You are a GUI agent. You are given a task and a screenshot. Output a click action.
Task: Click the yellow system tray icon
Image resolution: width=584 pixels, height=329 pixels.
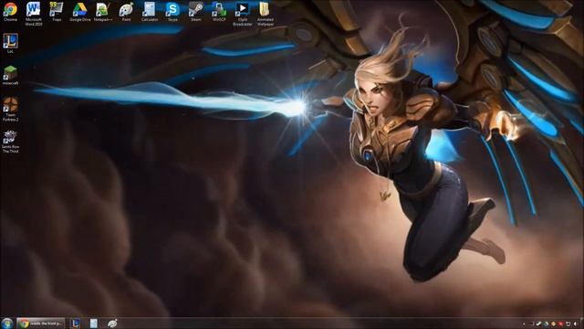554,324
